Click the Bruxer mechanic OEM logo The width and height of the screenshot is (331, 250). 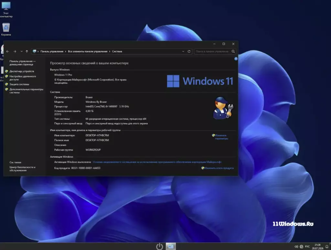[x=223, y=108]
